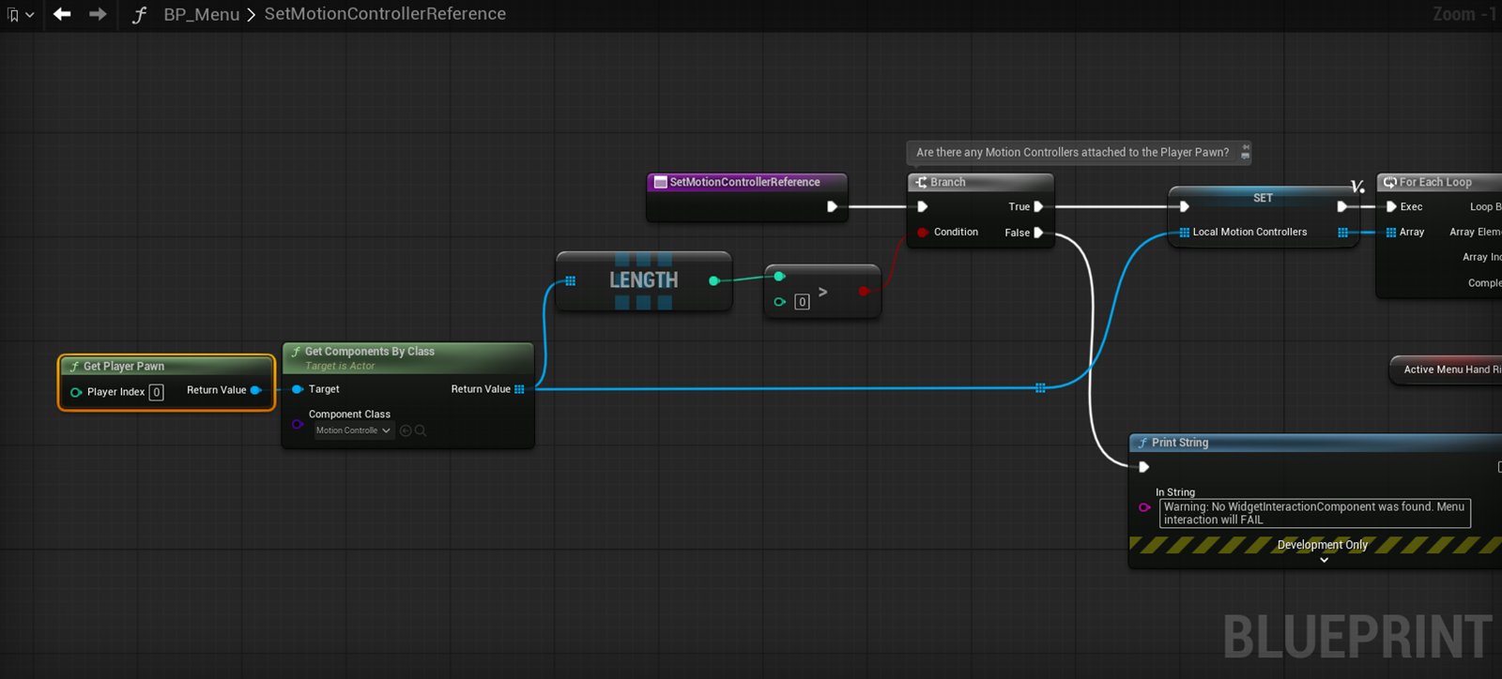Click the greater-than node's lower input pin
Viewport: 1502px width, 679px height.
pos(779,302)
